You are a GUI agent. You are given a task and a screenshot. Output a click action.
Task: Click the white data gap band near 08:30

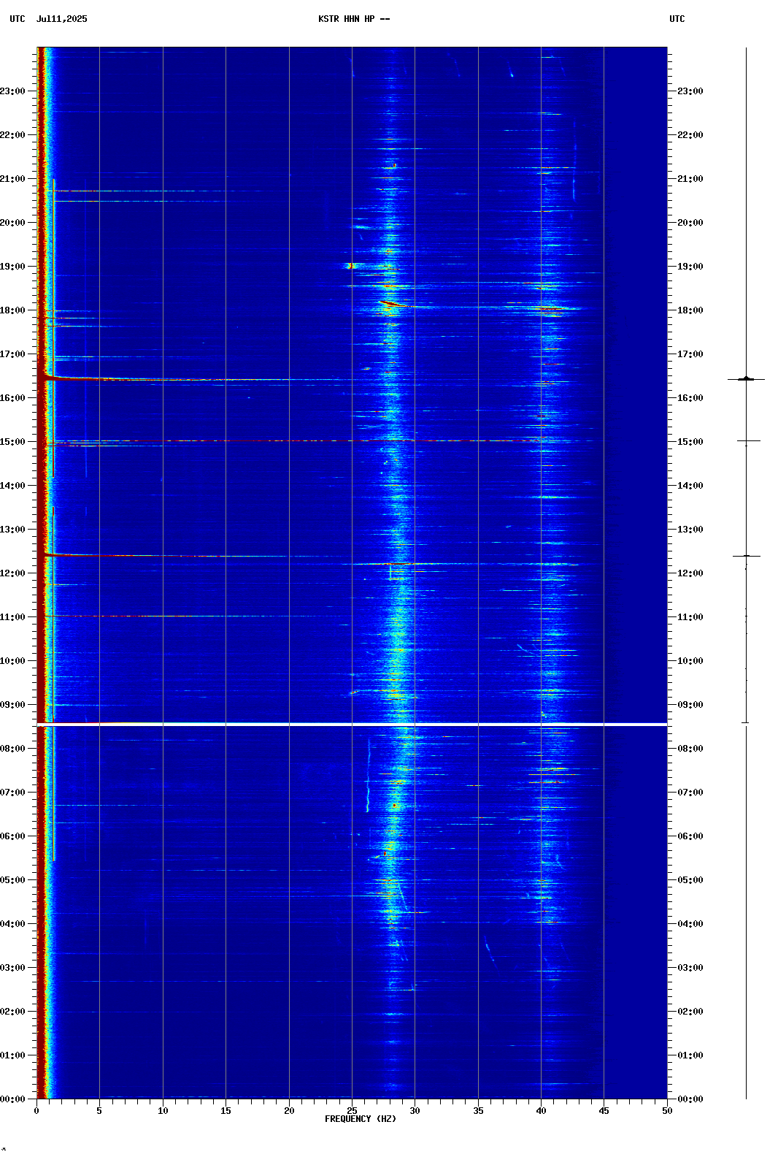pyautogui.click(x=352, y=724)
